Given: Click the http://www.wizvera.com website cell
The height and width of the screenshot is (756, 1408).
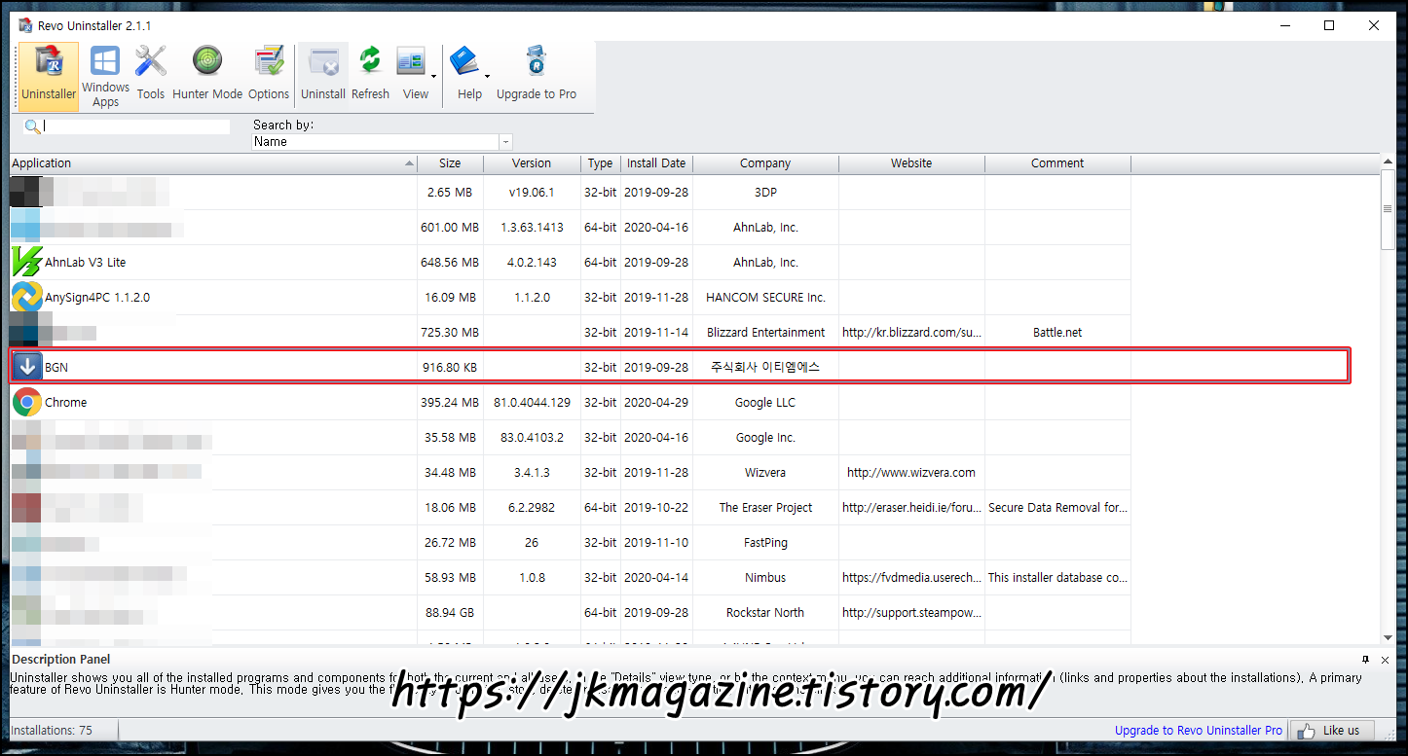Looking at the screenshot, I should point(911,472).
